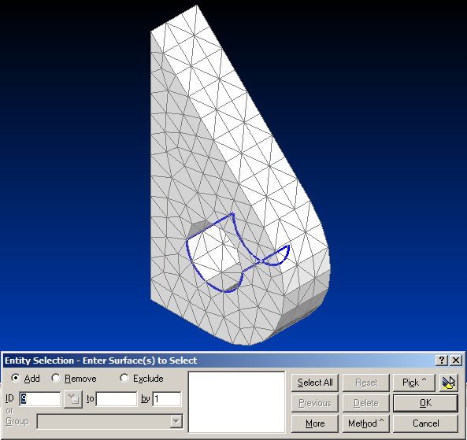
Task: Click the More button
Action: 315,423
